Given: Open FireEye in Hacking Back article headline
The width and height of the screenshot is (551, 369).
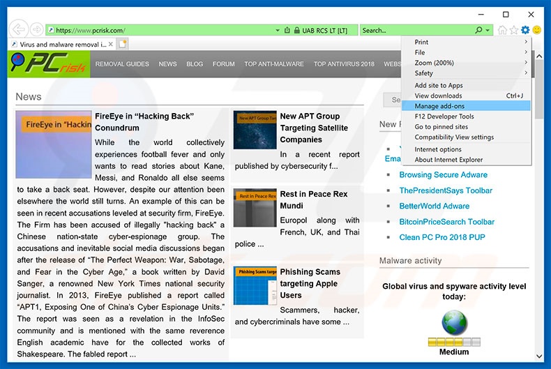Looking at the screenshot, I should tap(144, 122).
